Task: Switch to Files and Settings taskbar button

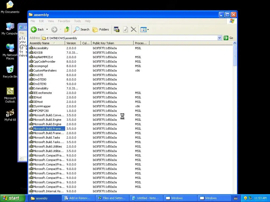Action: tap(112, 198)
